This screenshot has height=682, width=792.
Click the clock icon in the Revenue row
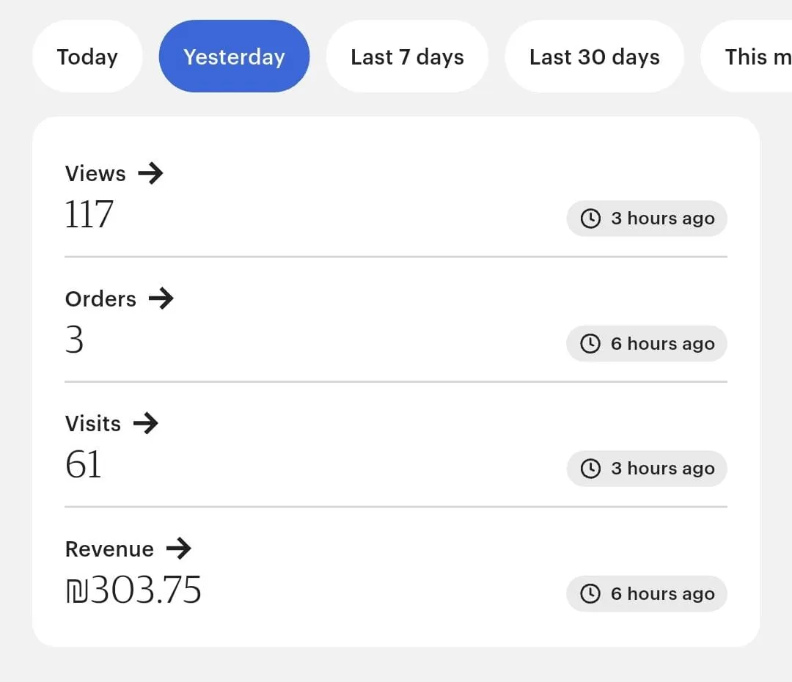pos(590,594)
